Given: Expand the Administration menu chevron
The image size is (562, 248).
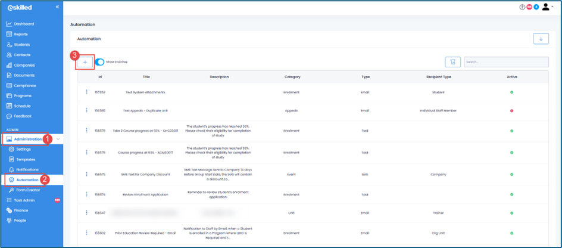Looking at the screenshot, I should [x=58, y=139].
